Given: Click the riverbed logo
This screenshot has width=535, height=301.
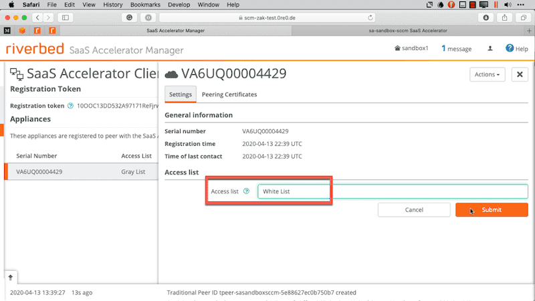Looking at the screenshot, I should 35,49.
